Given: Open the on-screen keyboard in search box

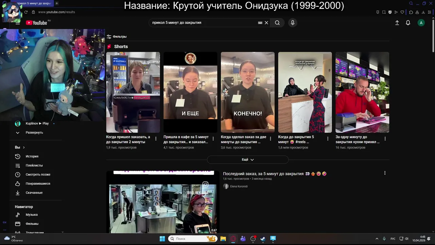Looking at the screenshot, I should pos(260,23).
